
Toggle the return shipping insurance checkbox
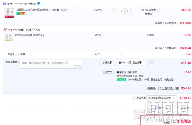pyautogui.click(x=18, y=54)
